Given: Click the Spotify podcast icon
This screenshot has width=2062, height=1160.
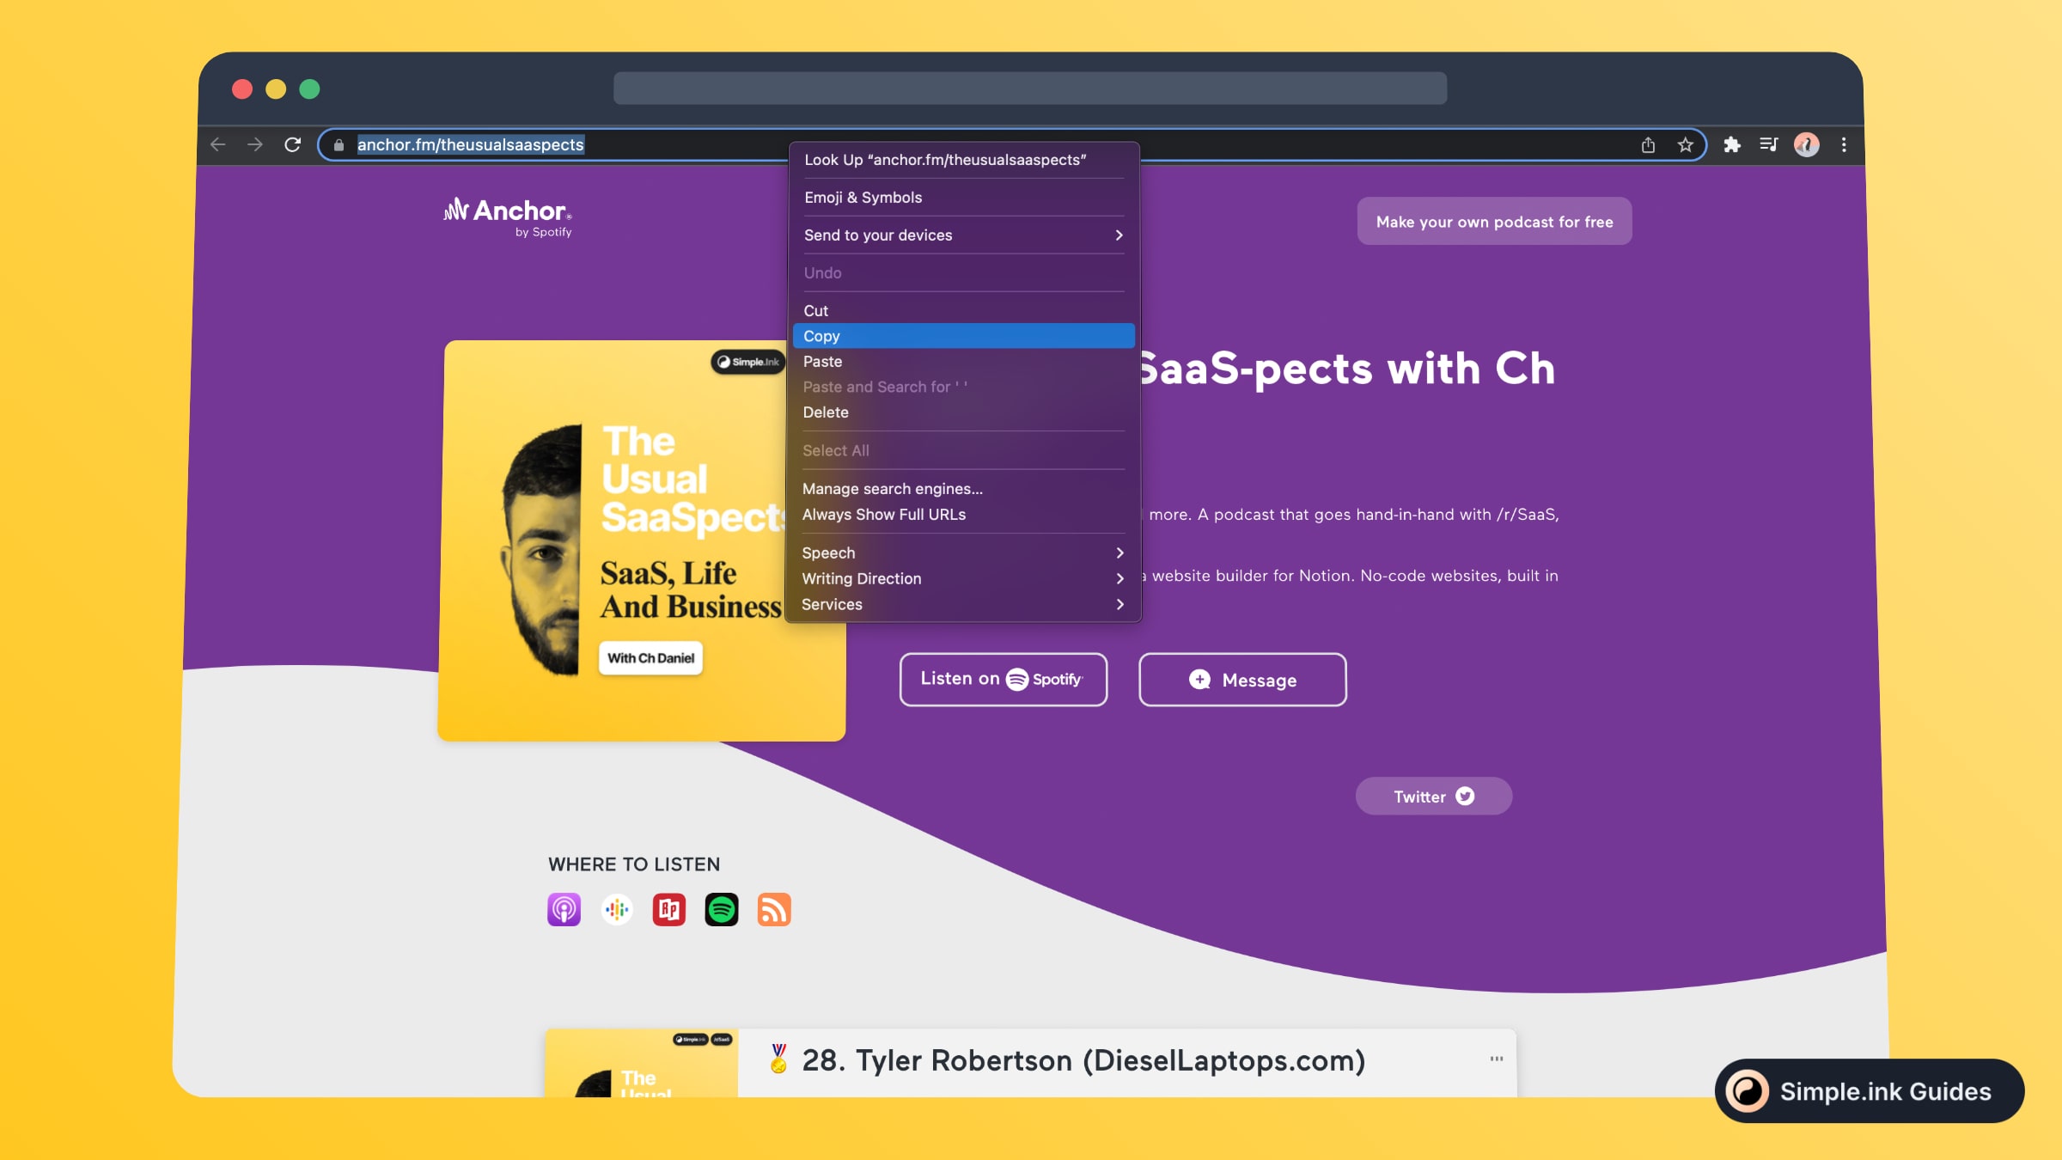Looking at the screenshot, I should tap(721, 908).
